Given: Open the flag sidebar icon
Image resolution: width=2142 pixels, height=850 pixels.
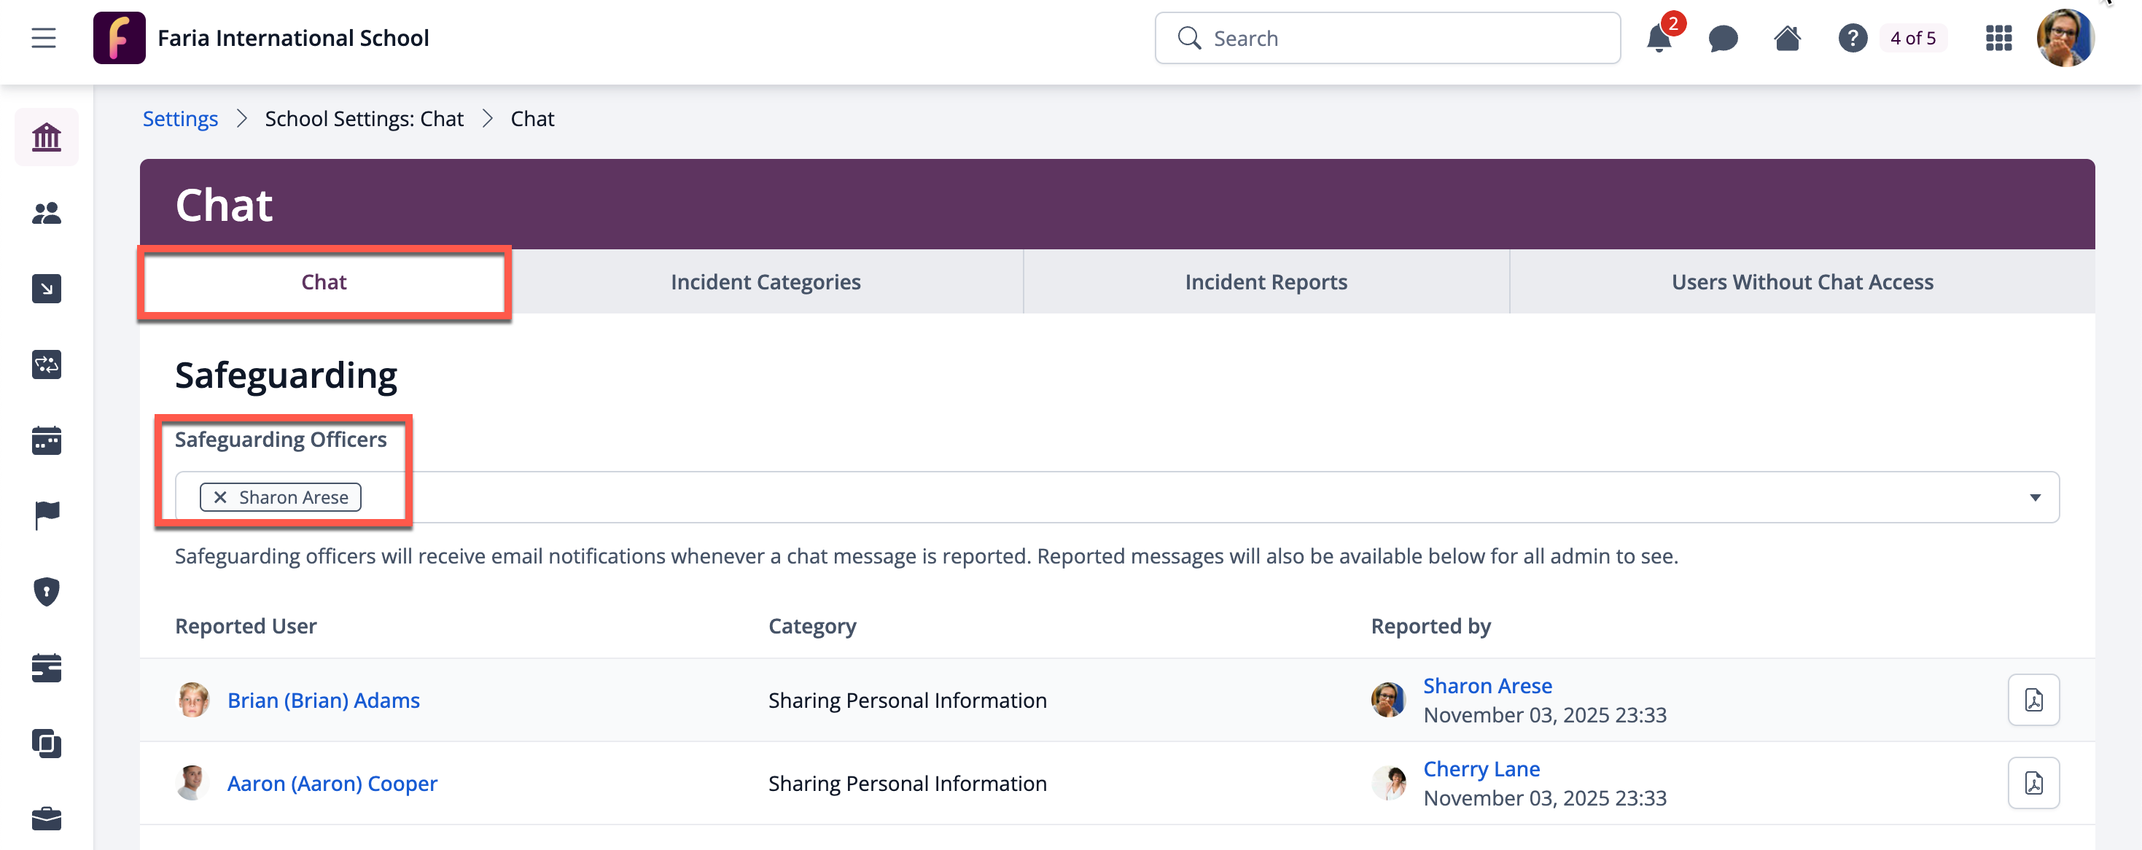Looking at the screenshot, I should tap(47, 515).
